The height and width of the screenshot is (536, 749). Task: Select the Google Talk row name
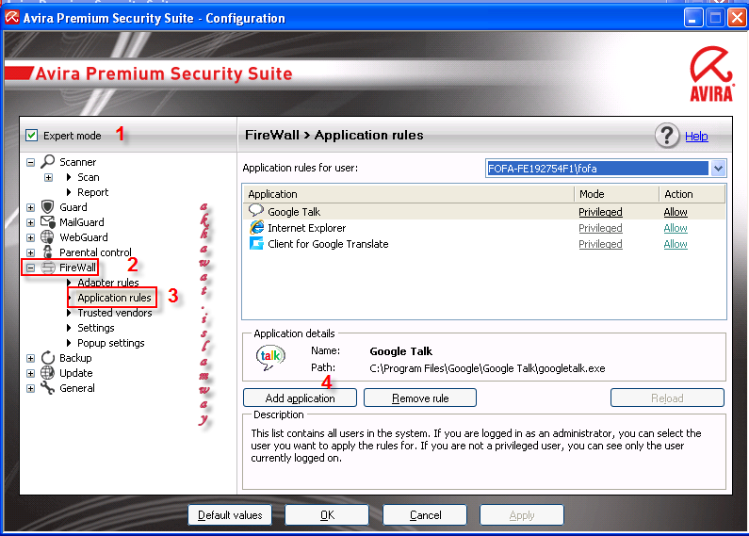point(294,212)
